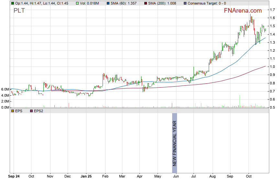The height and width of the screenshot is (183, 278).
Task: Click the purple EPS2 legend swatch
Action: point(31,111)
